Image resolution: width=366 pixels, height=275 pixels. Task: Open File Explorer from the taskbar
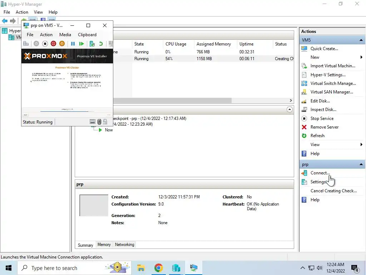click(x=141, y=268)
